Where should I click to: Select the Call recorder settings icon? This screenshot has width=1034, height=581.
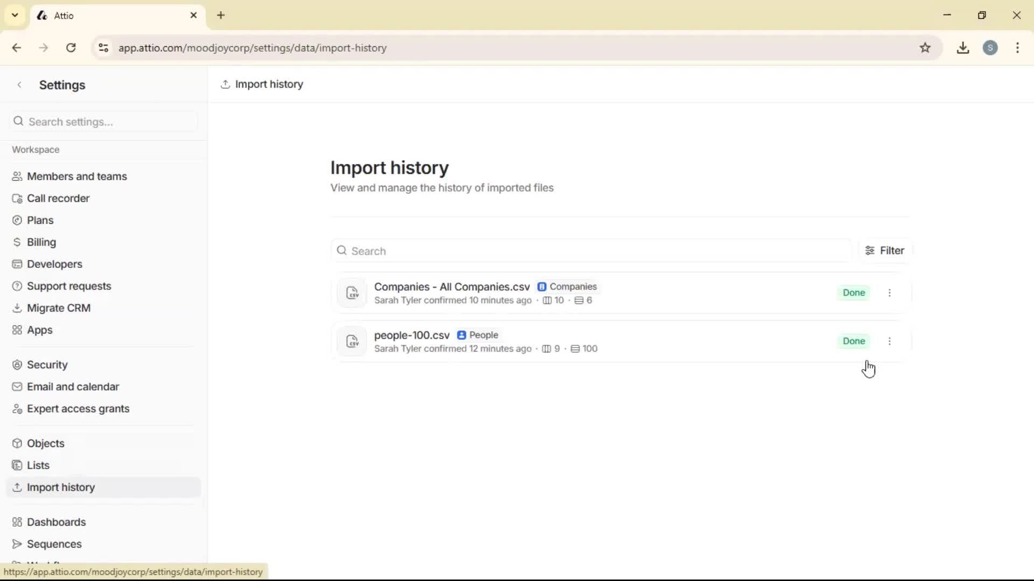17,198
